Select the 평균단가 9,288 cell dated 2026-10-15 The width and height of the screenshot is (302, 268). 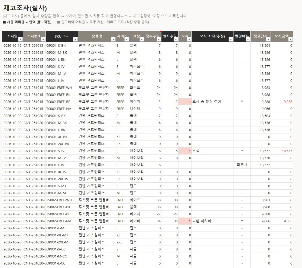pyautogui.click(x=261, y=102)
